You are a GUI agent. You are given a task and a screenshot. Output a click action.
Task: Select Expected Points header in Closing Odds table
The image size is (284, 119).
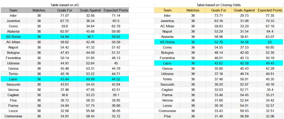pos(270,10)
